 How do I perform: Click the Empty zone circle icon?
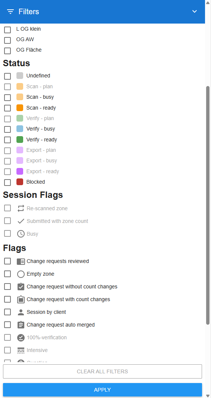coord(21,274)
